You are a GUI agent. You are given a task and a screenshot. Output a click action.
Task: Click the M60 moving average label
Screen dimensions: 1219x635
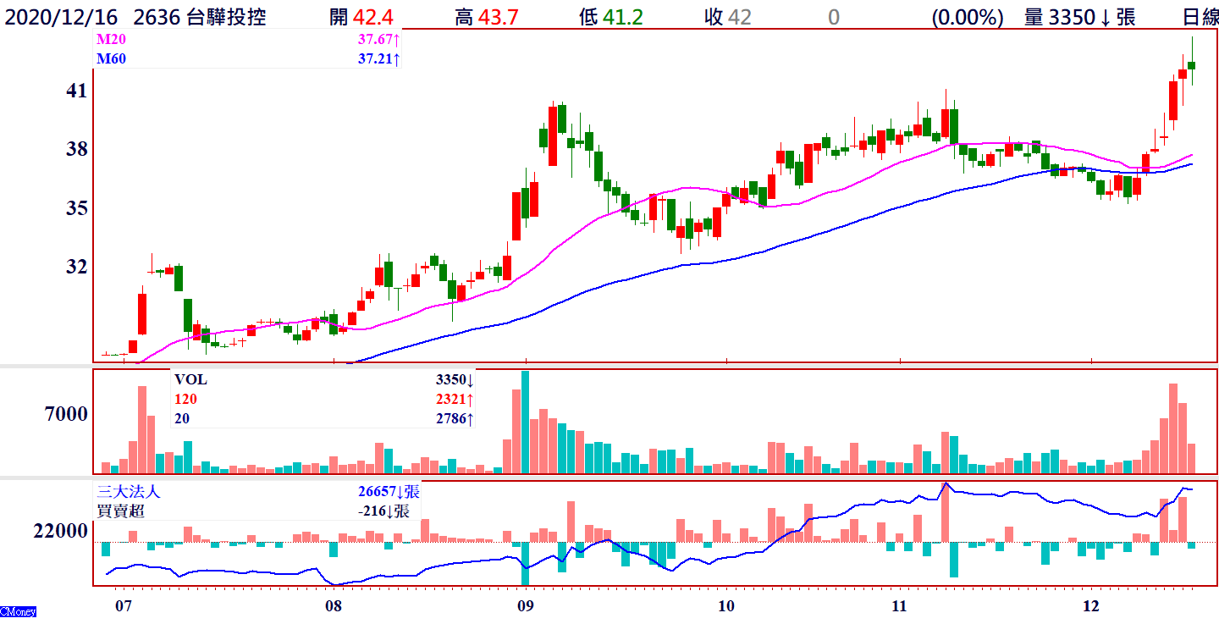click(111, 58)
